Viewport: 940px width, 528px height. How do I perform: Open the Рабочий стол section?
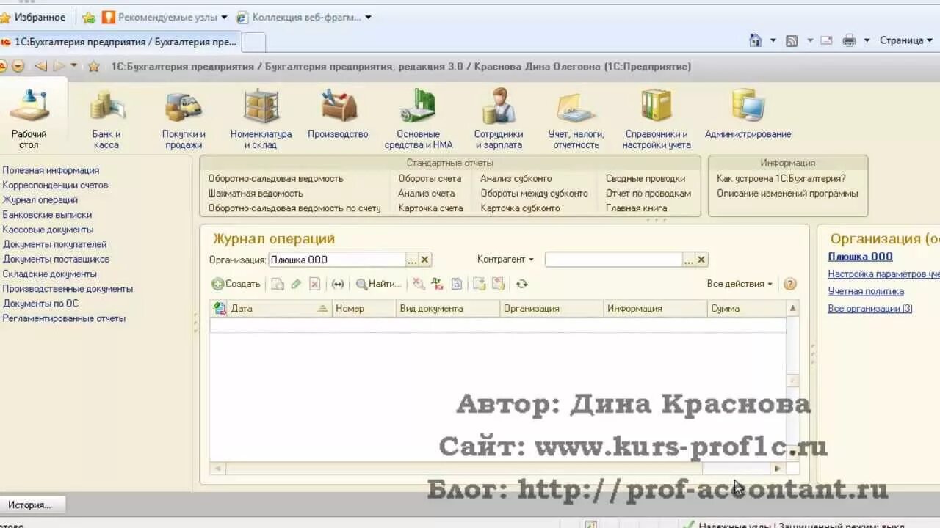29,117
